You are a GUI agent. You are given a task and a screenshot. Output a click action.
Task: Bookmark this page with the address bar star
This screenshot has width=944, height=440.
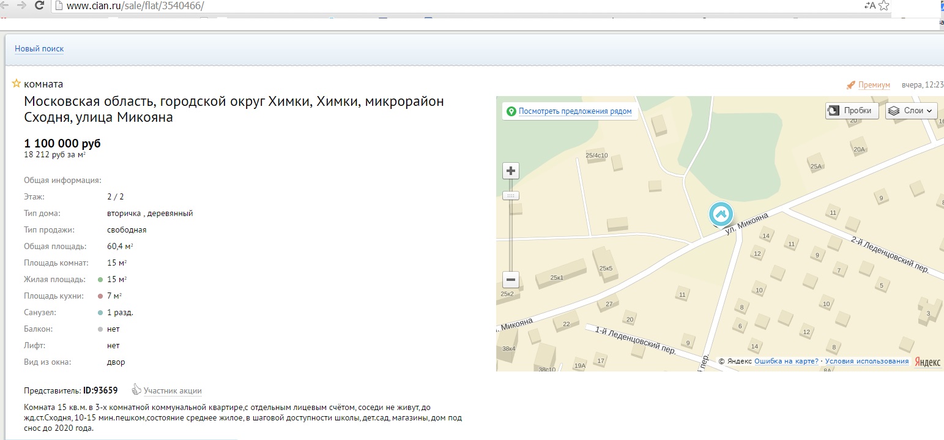[x=883, y=6]
